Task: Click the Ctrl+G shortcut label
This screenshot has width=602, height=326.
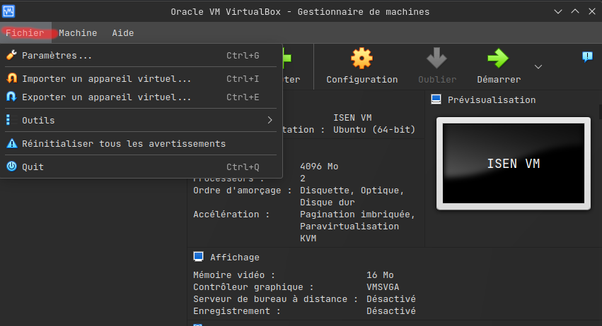Action: pyautogui.click(x=243, y=56)
